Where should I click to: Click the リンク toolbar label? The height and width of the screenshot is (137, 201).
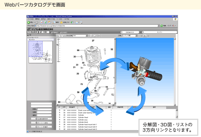point(169,26)
